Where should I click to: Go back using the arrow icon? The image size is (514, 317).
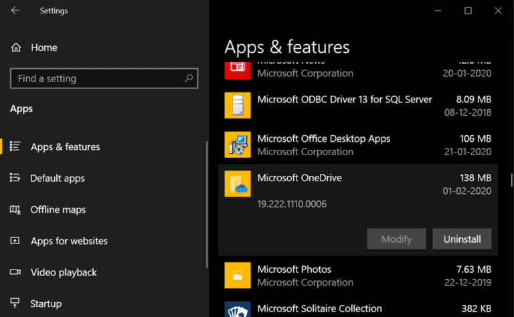(x=15, y=11)
